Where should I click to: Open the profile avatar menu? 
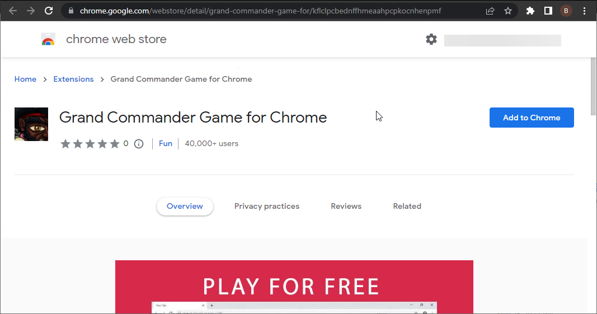point(566,11)
